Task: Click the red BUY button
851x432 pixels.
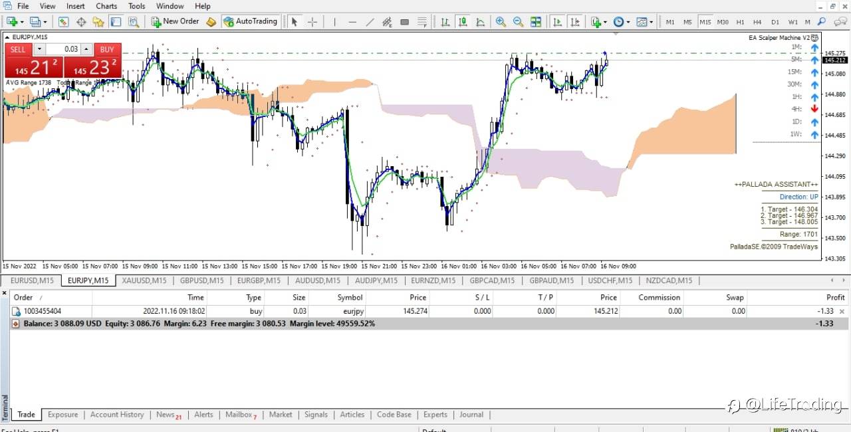Action: pyautogui.click(x=108, y=49)
